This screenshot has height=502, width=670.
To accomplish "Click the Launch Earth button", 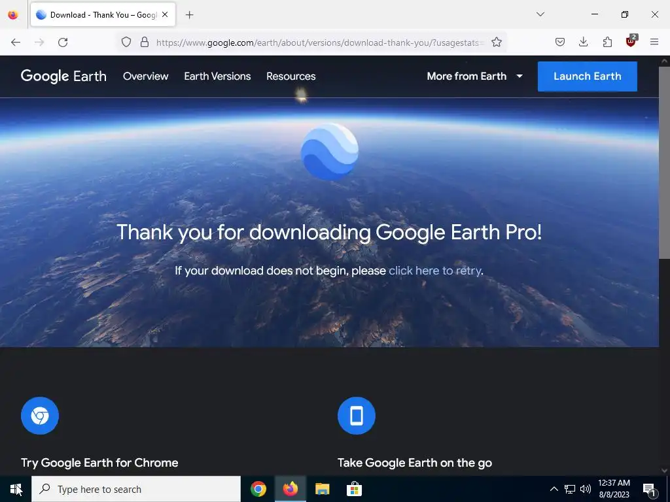I will coord(587,76).
